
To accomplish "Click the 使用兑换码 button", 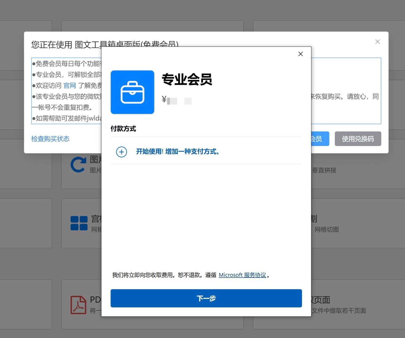I will click(x=358, y=139).
